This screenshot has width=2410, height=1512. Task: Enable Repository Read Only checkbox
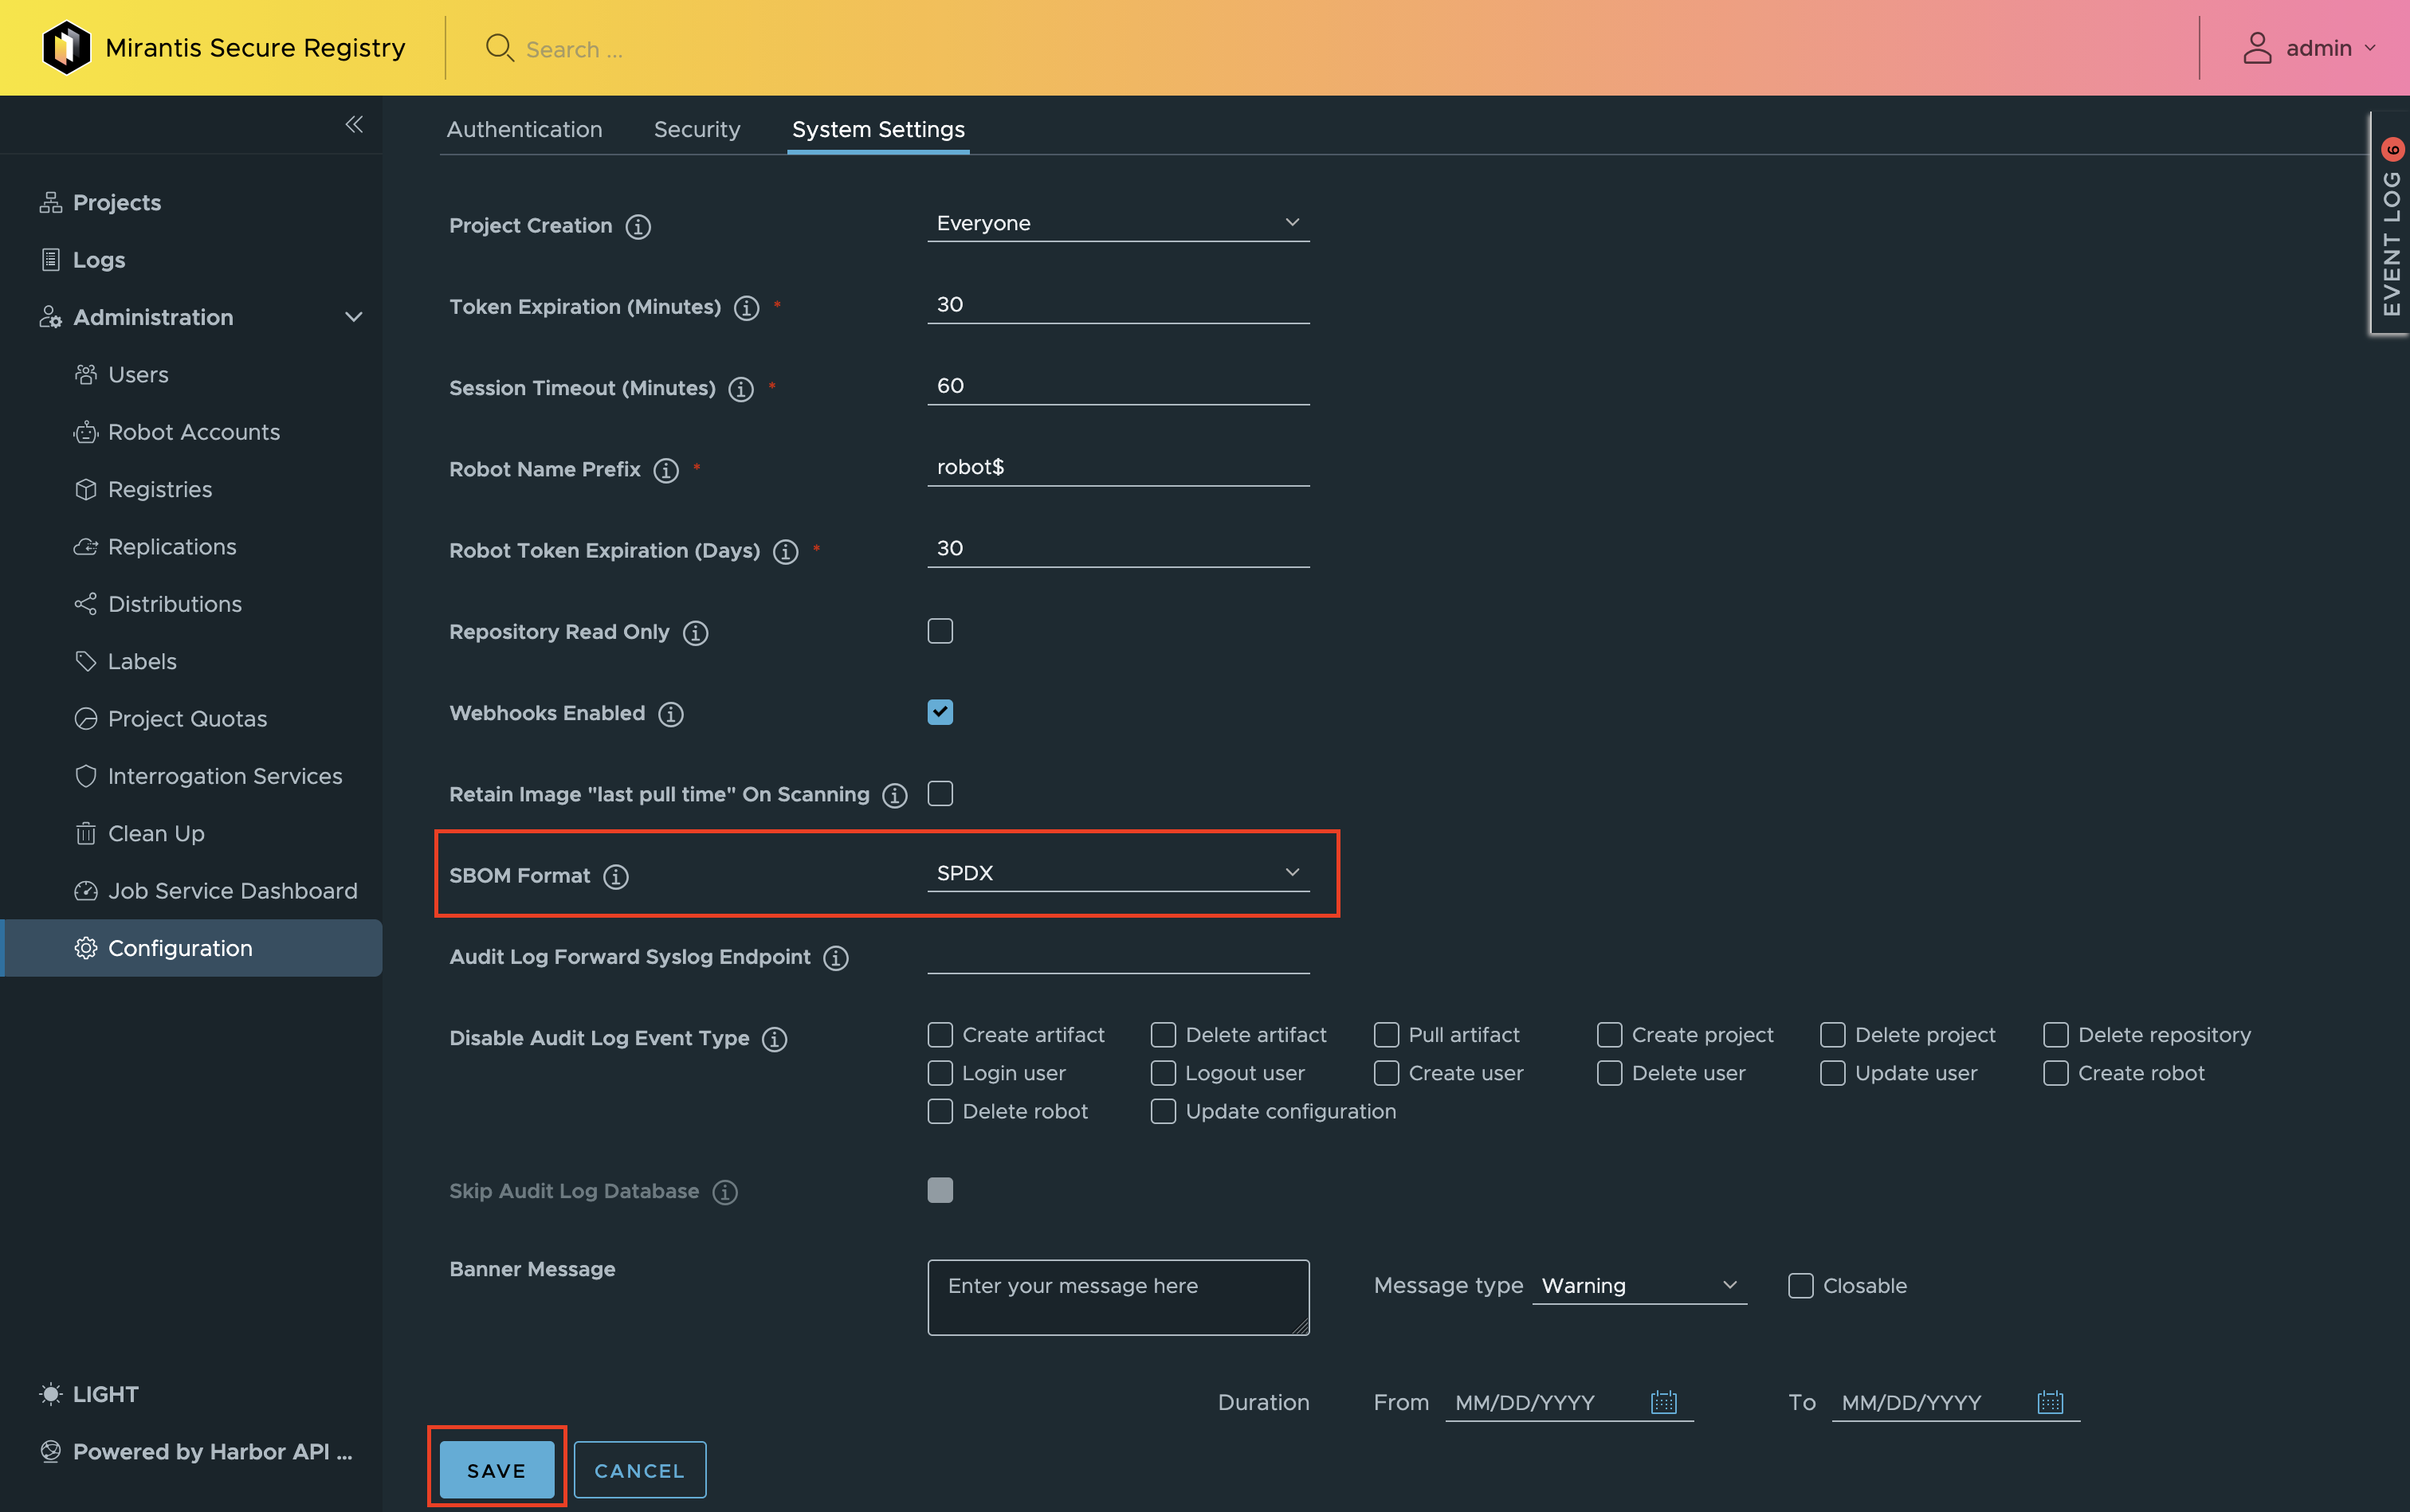pos(940,631)
